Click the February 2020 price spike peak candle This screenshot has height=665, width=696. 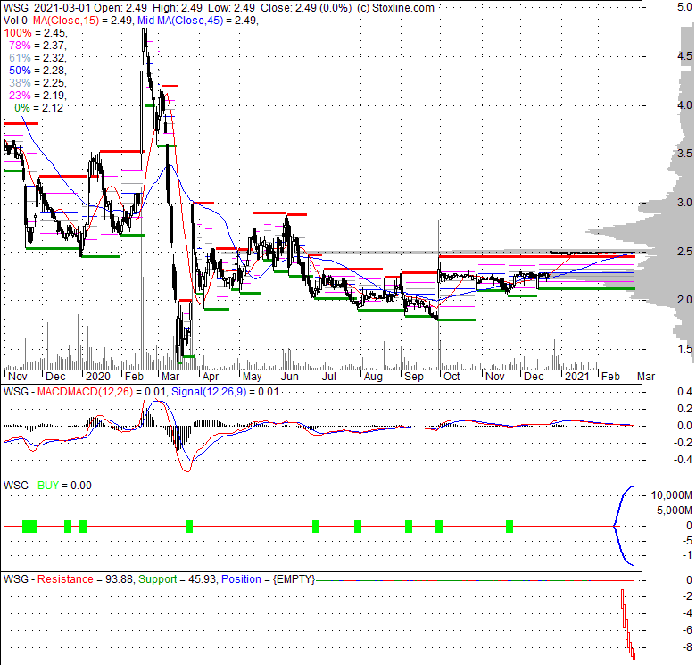click(145, 40)
